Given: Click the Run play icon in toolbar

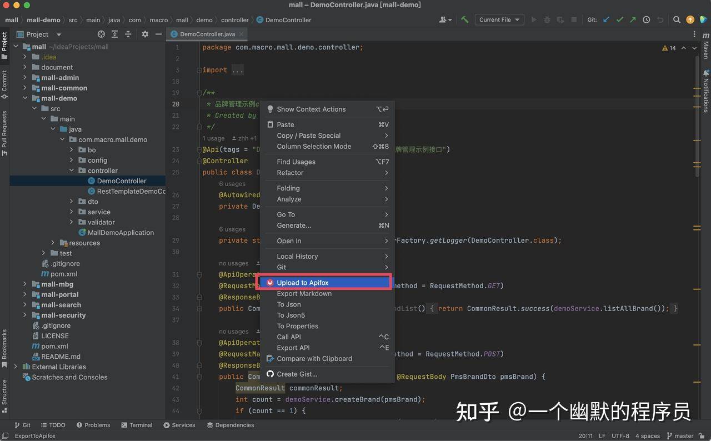Looking at the screenshot, I should pos(534,19).
